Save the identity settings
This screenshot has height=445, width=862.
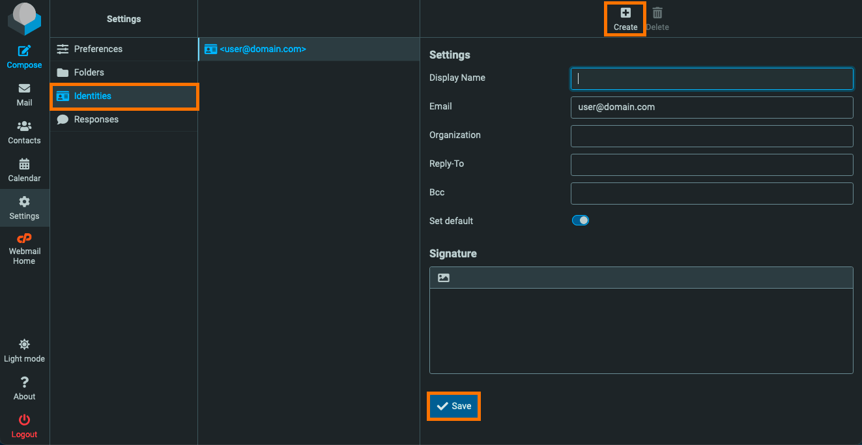pos(453,406)
